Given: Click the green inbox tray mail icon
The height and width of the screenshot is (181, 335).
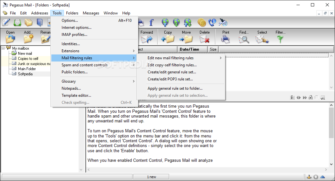Looking at the screenshot, I should 17,22.
